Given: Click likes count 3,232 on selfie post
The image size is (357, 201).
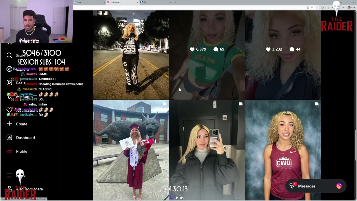Looking at the screenshot, I should pyautogui.click(x=274, y=49).
